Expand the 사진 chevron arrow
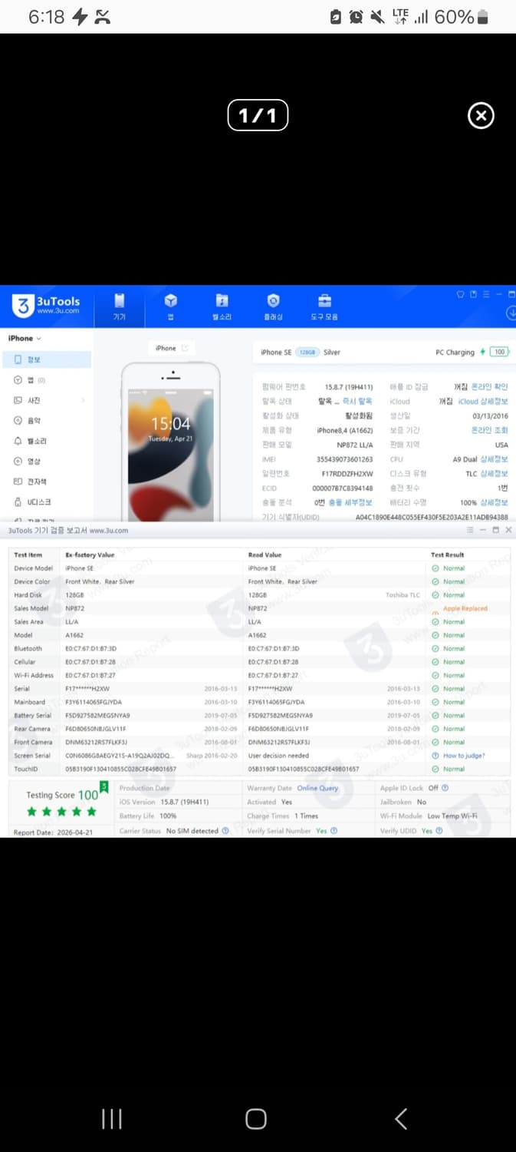 point(83,400)
